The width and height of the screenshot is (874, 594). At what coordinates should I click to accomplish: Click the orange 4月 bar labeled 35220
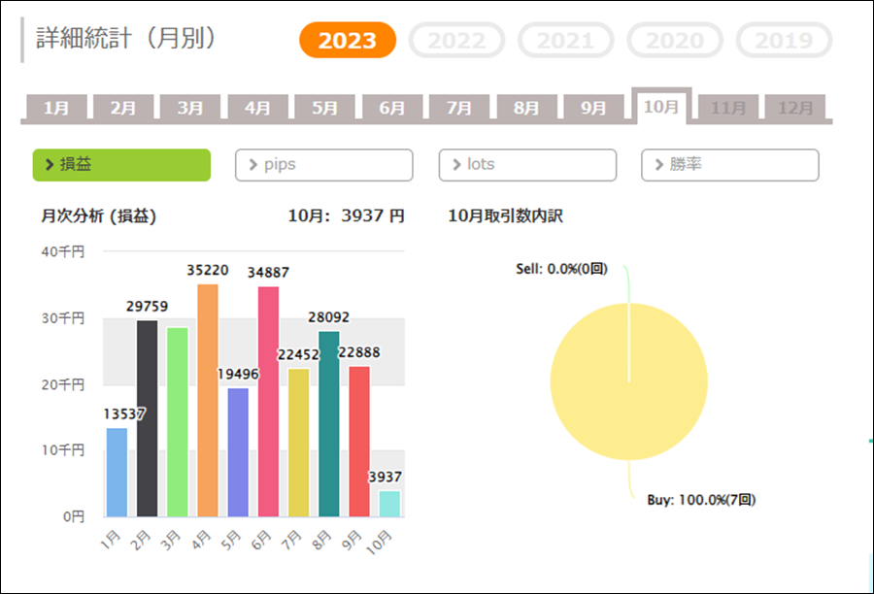pos(208,400)
